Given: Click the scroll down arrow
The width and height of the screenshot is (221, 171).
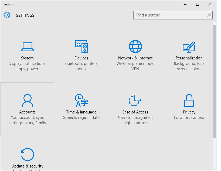Looking at the screenshot, I should 215,169.
